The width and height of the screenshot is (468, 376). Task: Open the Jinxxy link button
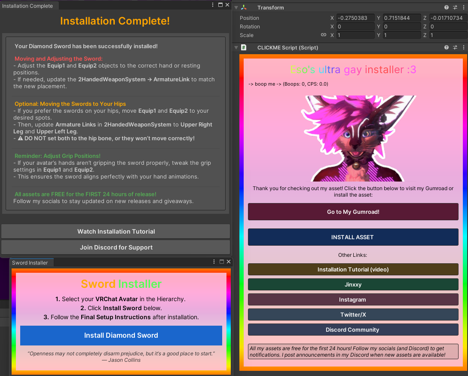[x=353, y=284]
